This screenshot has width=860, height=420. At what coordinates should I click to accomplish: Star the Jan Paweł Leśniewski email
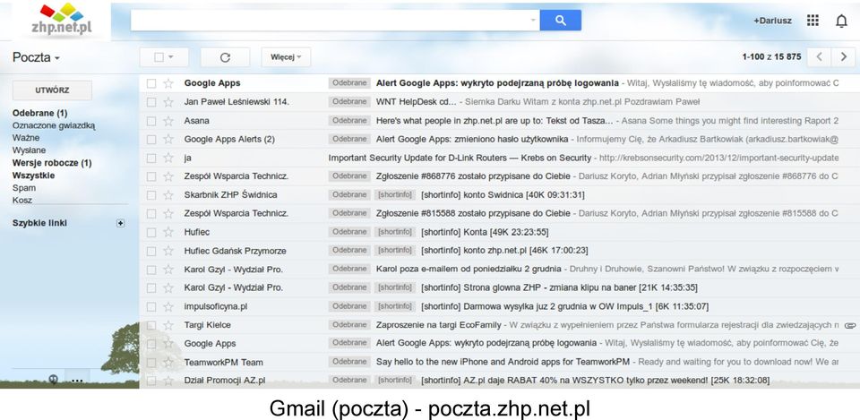click(168, 102)
